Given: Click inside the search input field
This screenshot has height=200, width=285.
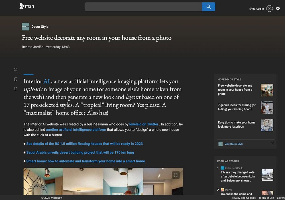Looking at the screenshot, I should (143, 7).
